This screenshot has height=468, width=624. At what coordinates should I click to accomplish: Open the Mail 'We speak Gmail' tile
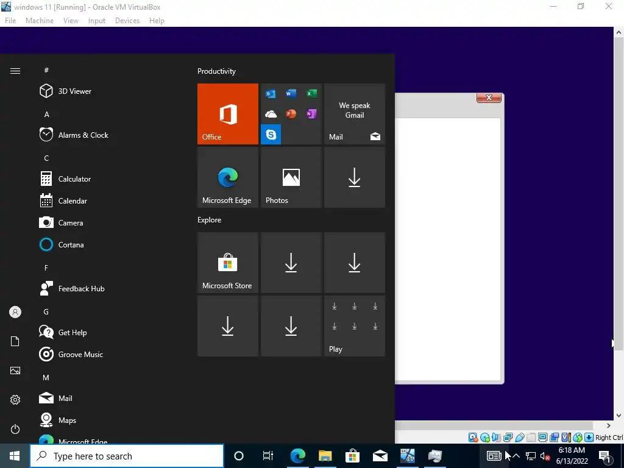pyautogui.click(x=355, y=114)
